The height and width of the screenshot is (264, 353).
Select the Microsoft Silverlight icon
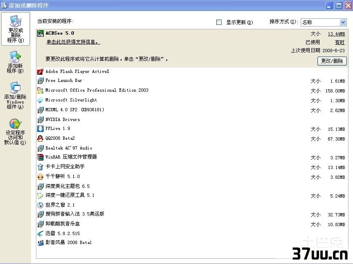40,100
